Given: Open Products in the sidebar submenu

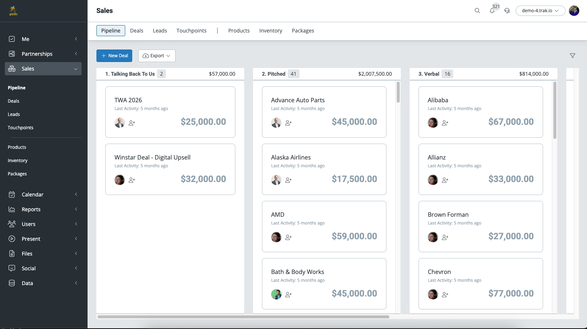Looking at the screenshot, I should pos(17,147).
